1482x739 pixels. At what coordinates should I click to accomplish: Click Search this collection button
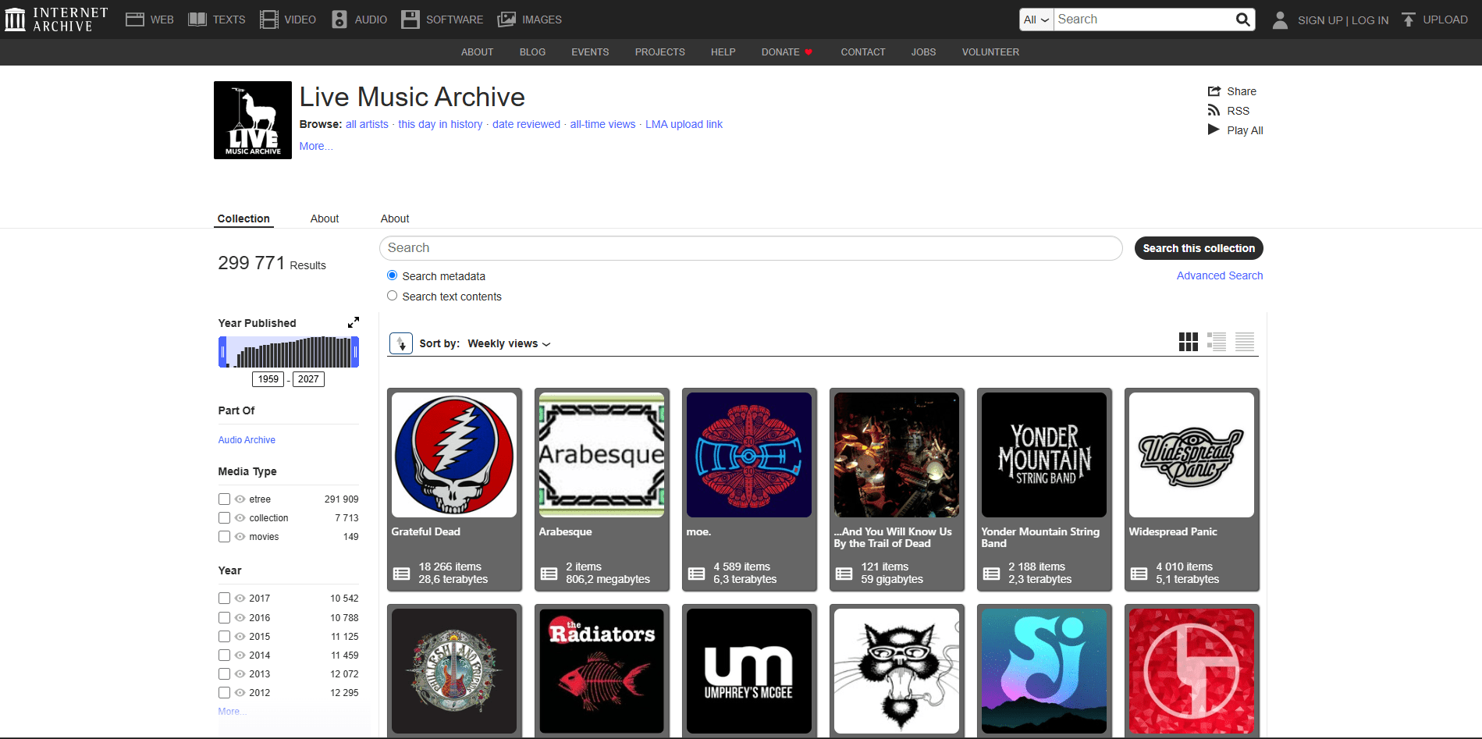click(1199, 248)
